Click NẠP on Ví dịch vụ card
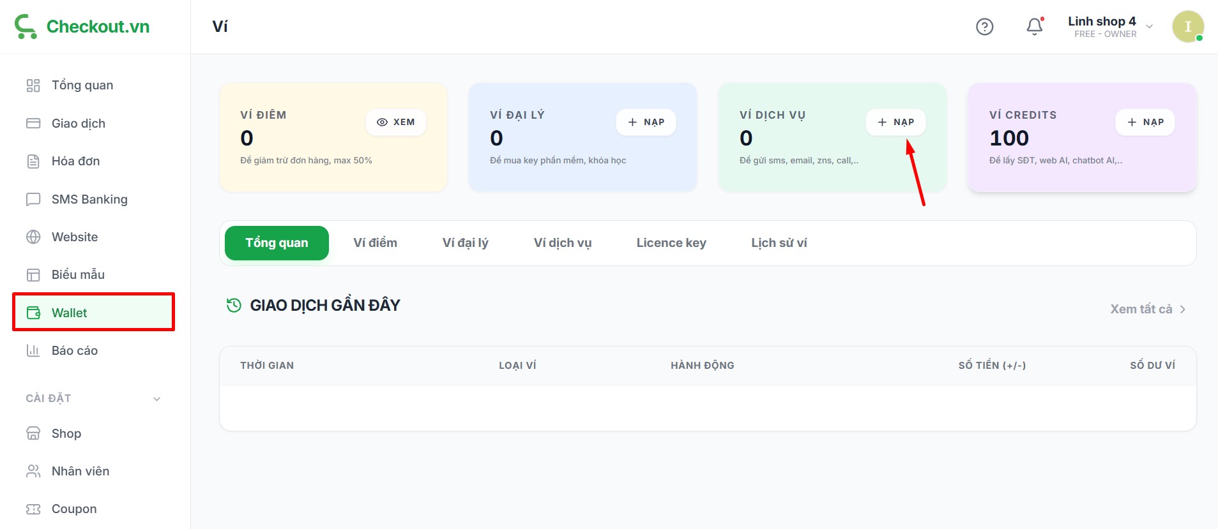1218x529 pixels. [x=895, y=122]
